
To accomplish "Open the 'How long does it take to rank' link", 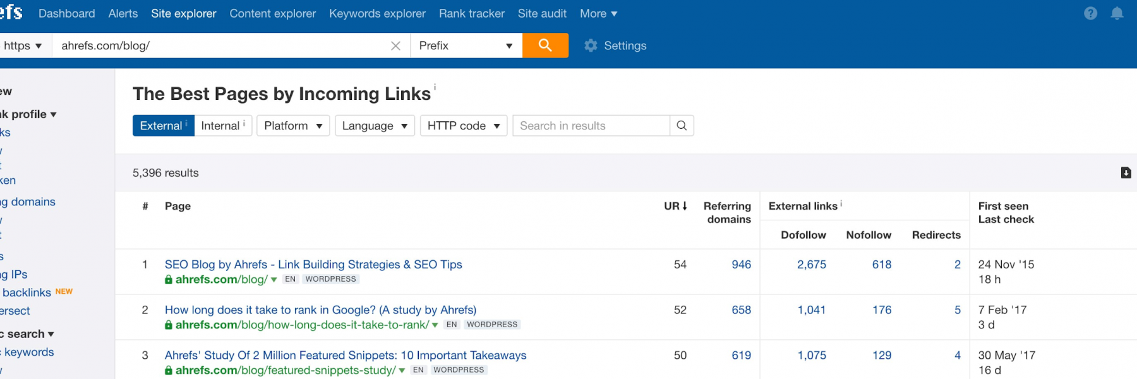I will [x=320, y=310].
